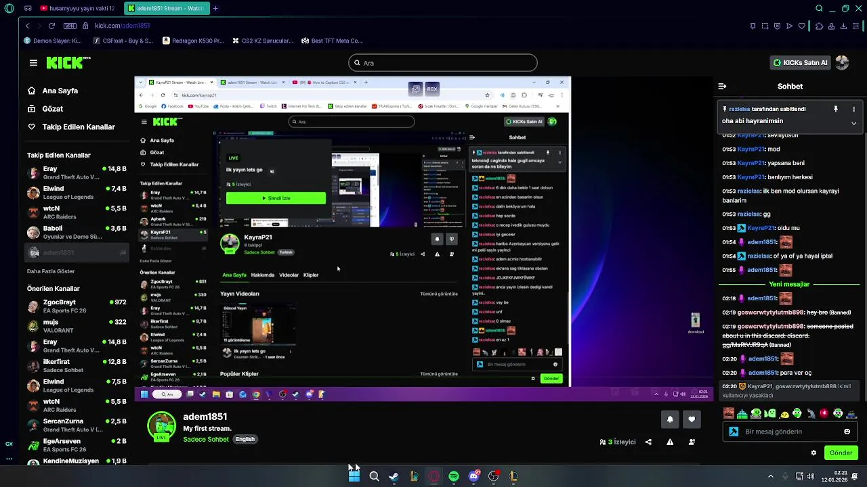Screen dimensions: 867x487
Task: Open the Best TFT Meta bookmark
Action: pyautogui.click(x=333, y=41)
